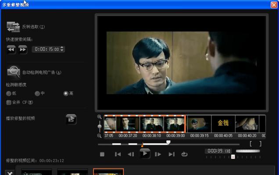Select the first thumbnail frame at 37:05
Screen dimensions: 279x175
point(110,124)
